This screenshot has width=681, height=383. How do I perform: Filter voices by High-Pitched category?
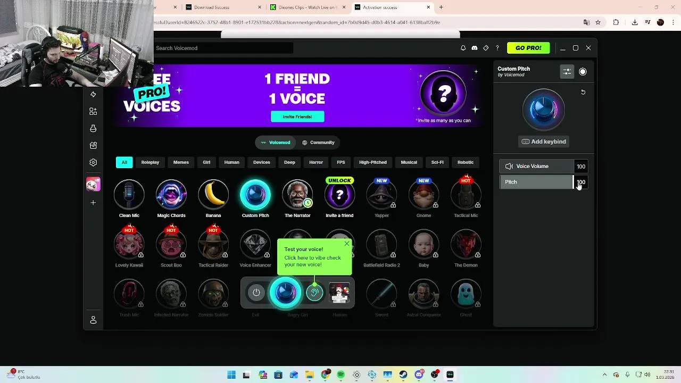coord(373,162)
